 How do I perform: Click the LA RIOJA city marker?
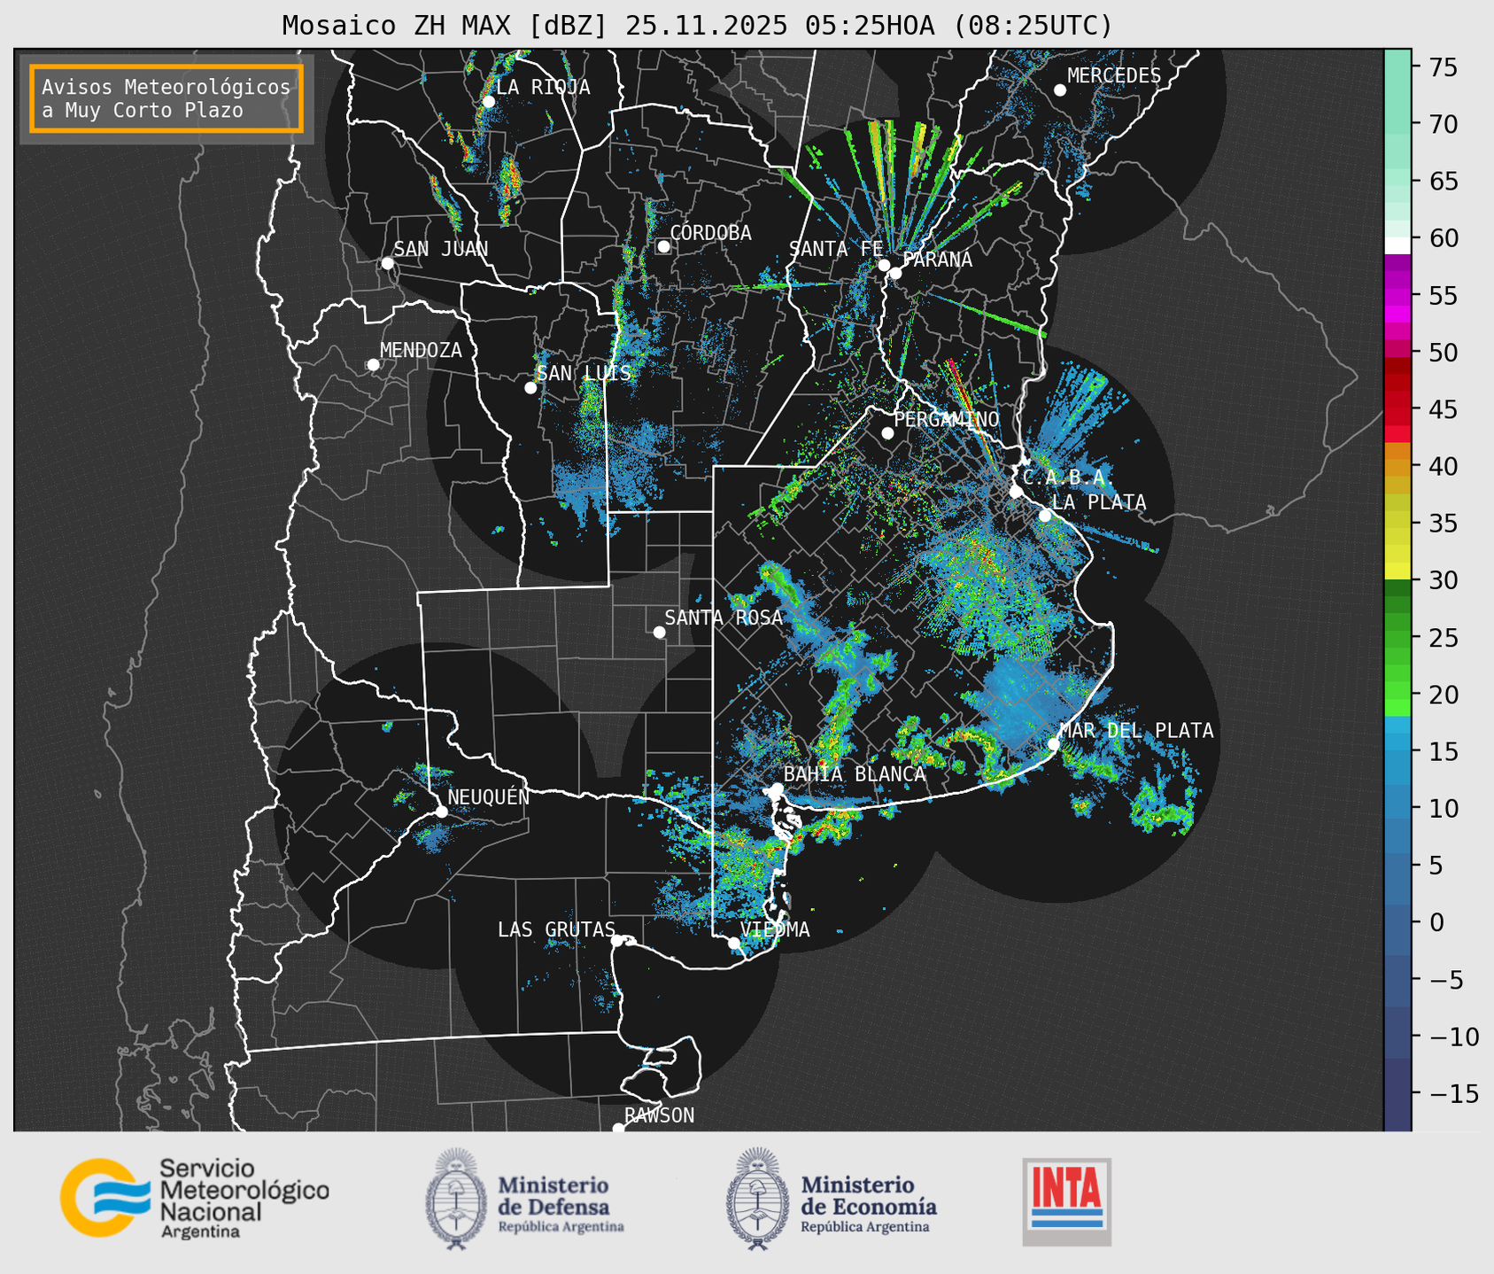(488, 102)
